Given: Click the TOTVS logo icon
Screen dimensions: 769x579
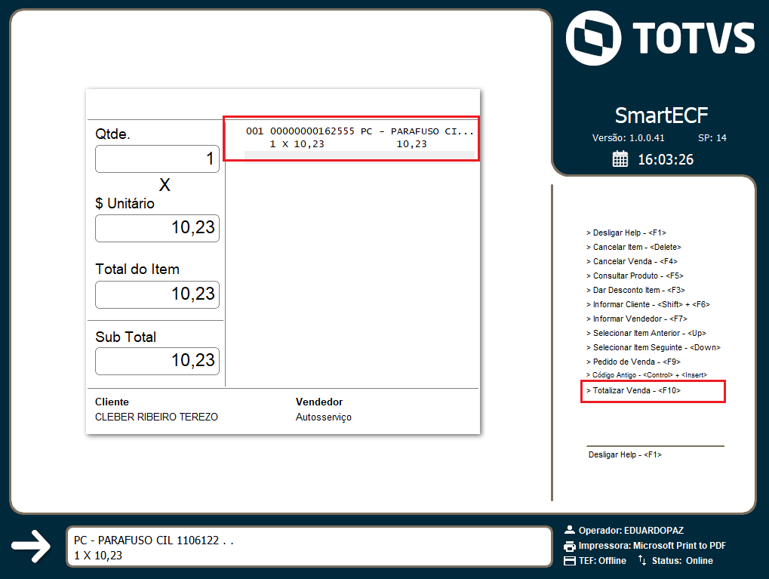Looking at the screenshot, I should pyautogui.click(x=593, y=38).
